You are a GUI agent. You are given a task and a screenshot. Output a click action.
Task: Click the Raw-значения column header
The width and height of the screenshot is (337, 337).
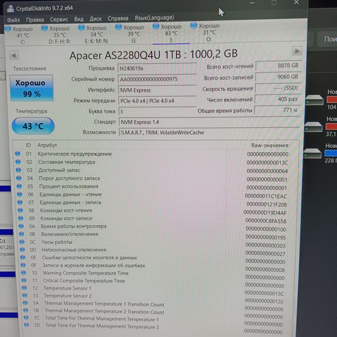270,145
